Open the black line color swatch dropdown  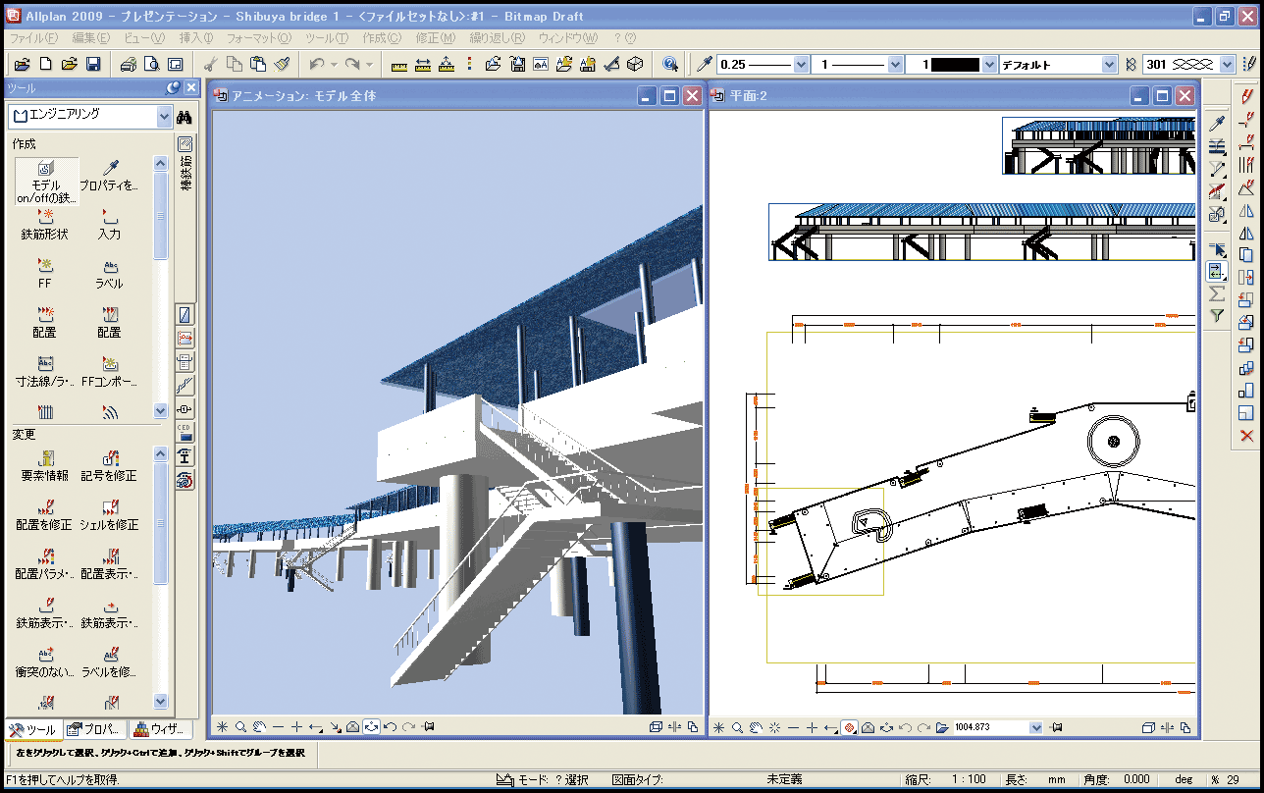tap(988, 64)
